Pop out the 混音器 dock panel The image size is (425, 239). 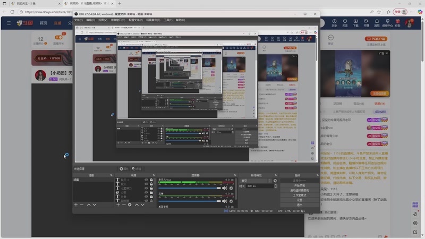click(235, 175)
